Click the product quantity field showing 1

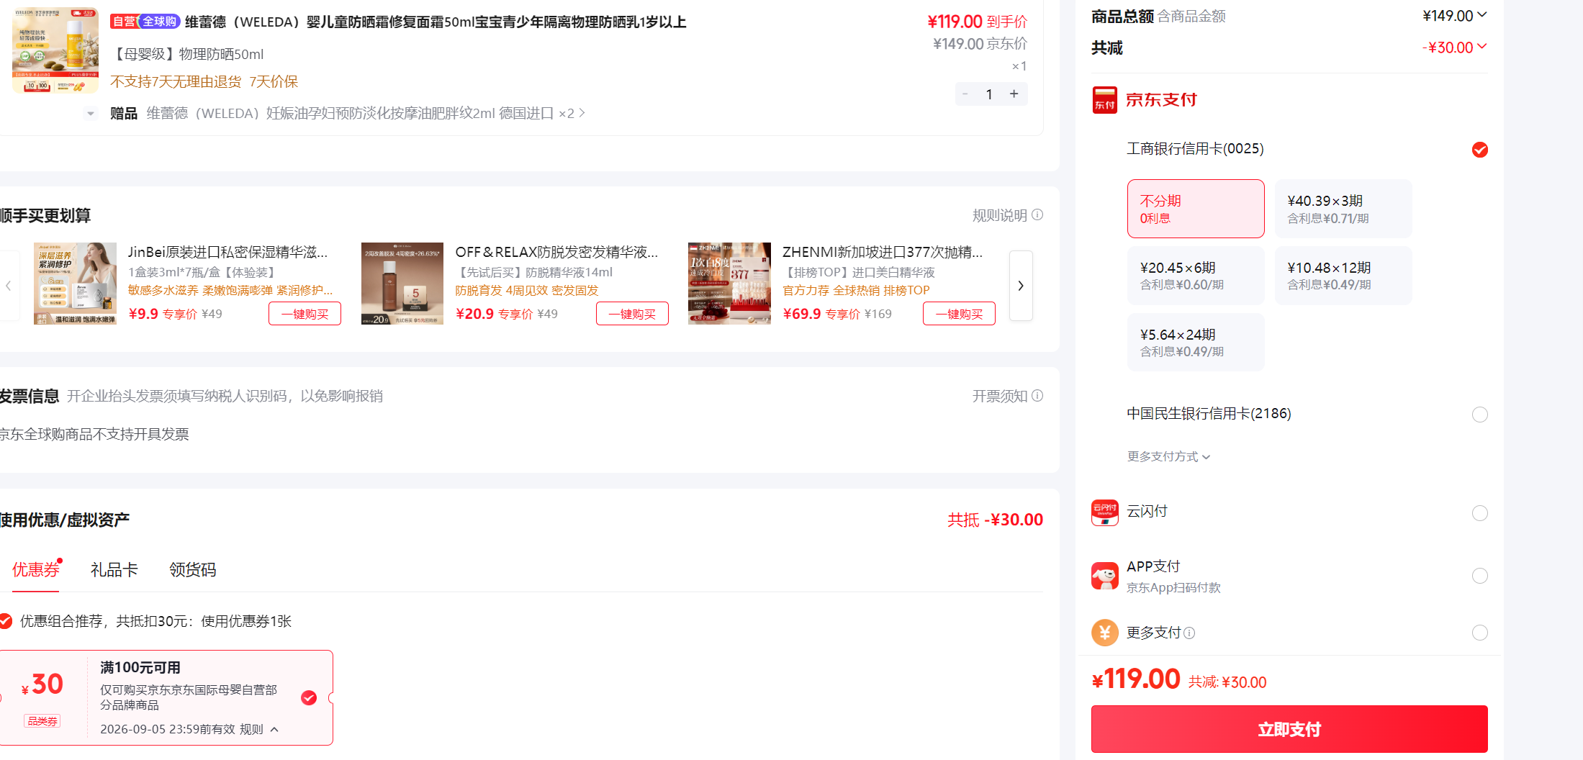(x=990, y=94)
